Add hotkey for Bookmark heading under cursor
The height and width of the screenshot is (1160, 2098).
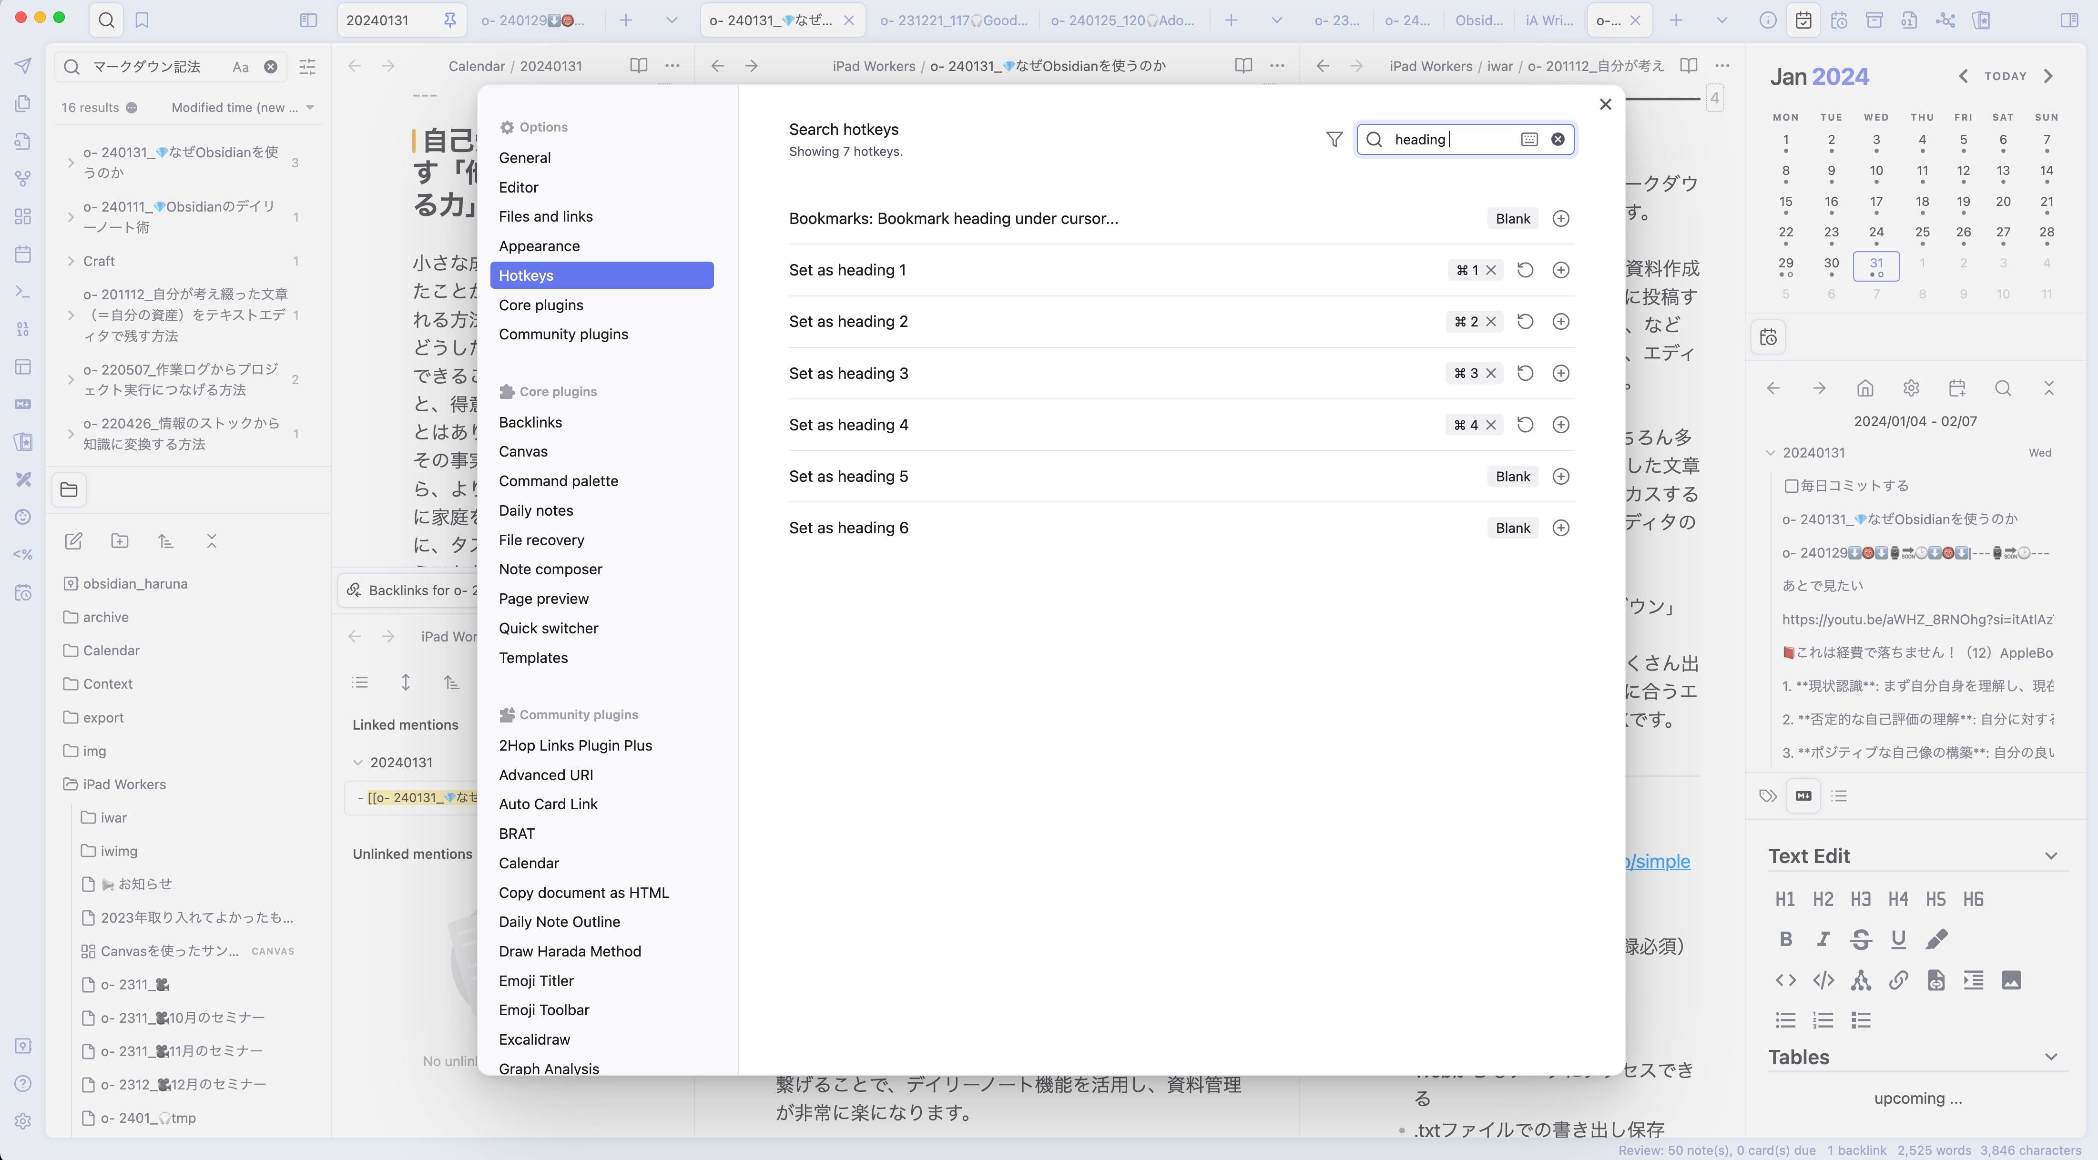1560,218
